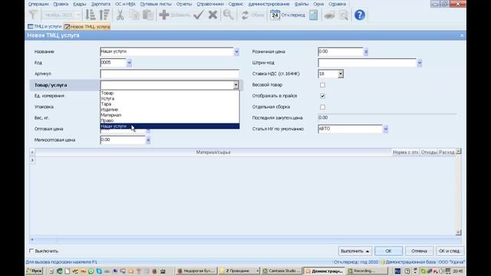Click the sort ascending toolbar icon
The height and width of the screenshot is (276, 491).
click(91, 15)
